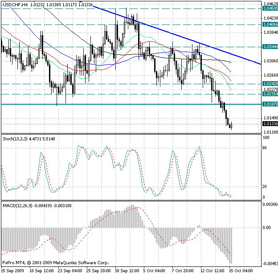Click the 1.04065 price level label

click(270, 25)
